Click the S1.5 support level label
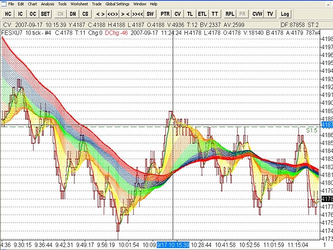This screenshot has width=333, height=250. (312, 130)
